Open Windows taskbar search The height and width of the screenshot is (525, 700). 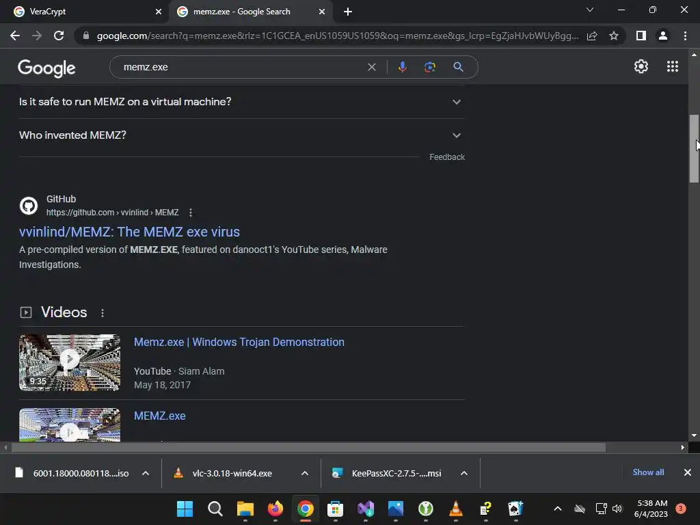click(215, 509)
